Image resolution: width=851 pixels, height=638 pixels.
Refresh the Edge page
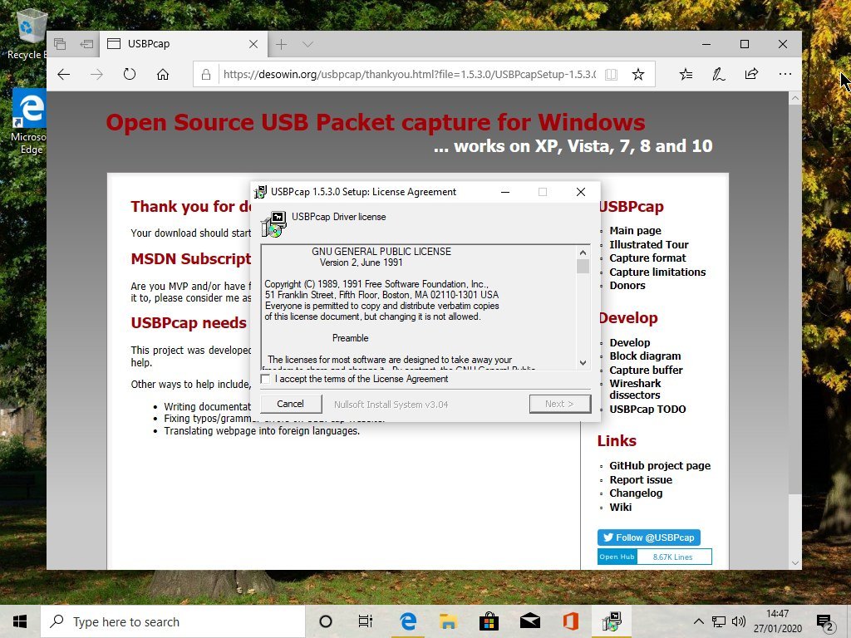(129, 74)
